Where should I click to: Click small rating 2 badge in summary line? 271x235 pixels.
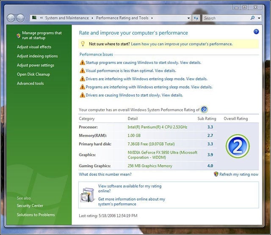coord(204,110)
